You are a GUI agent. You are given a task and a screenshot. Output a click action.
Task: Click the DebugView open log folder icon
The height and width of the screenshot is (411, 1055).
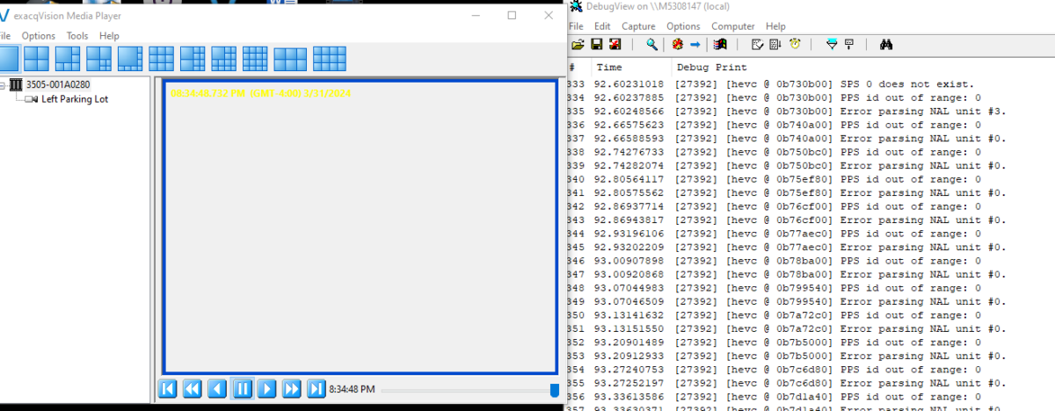(578, 45)
